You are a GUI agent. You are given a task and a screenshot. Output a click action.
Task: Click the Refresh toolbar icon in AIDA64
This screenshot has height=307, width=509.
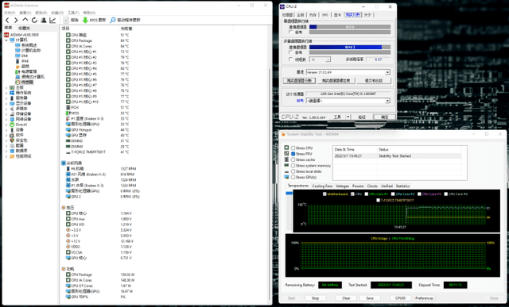(34, 20)
